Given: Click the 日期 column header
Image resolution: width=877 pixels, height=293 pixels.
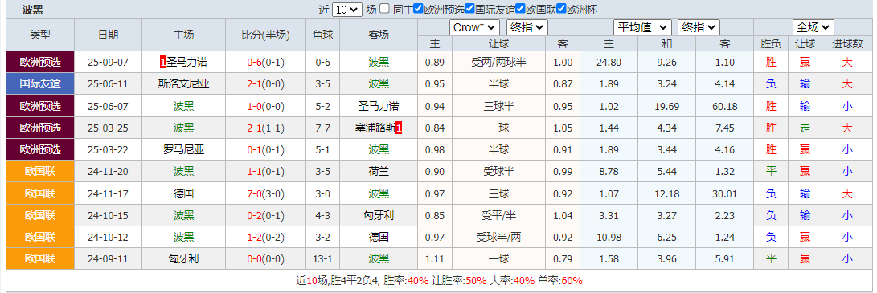Looking at the screenshot, I should click(108, 35).
